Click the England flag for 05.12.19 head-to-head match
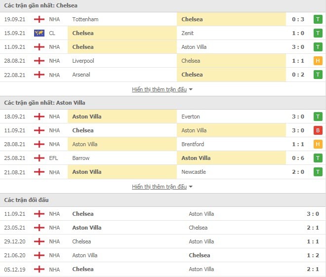Viewport: 326px width, 277px height. [39, 269]
